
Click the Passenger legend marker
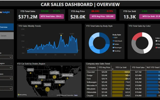point(113,47)
